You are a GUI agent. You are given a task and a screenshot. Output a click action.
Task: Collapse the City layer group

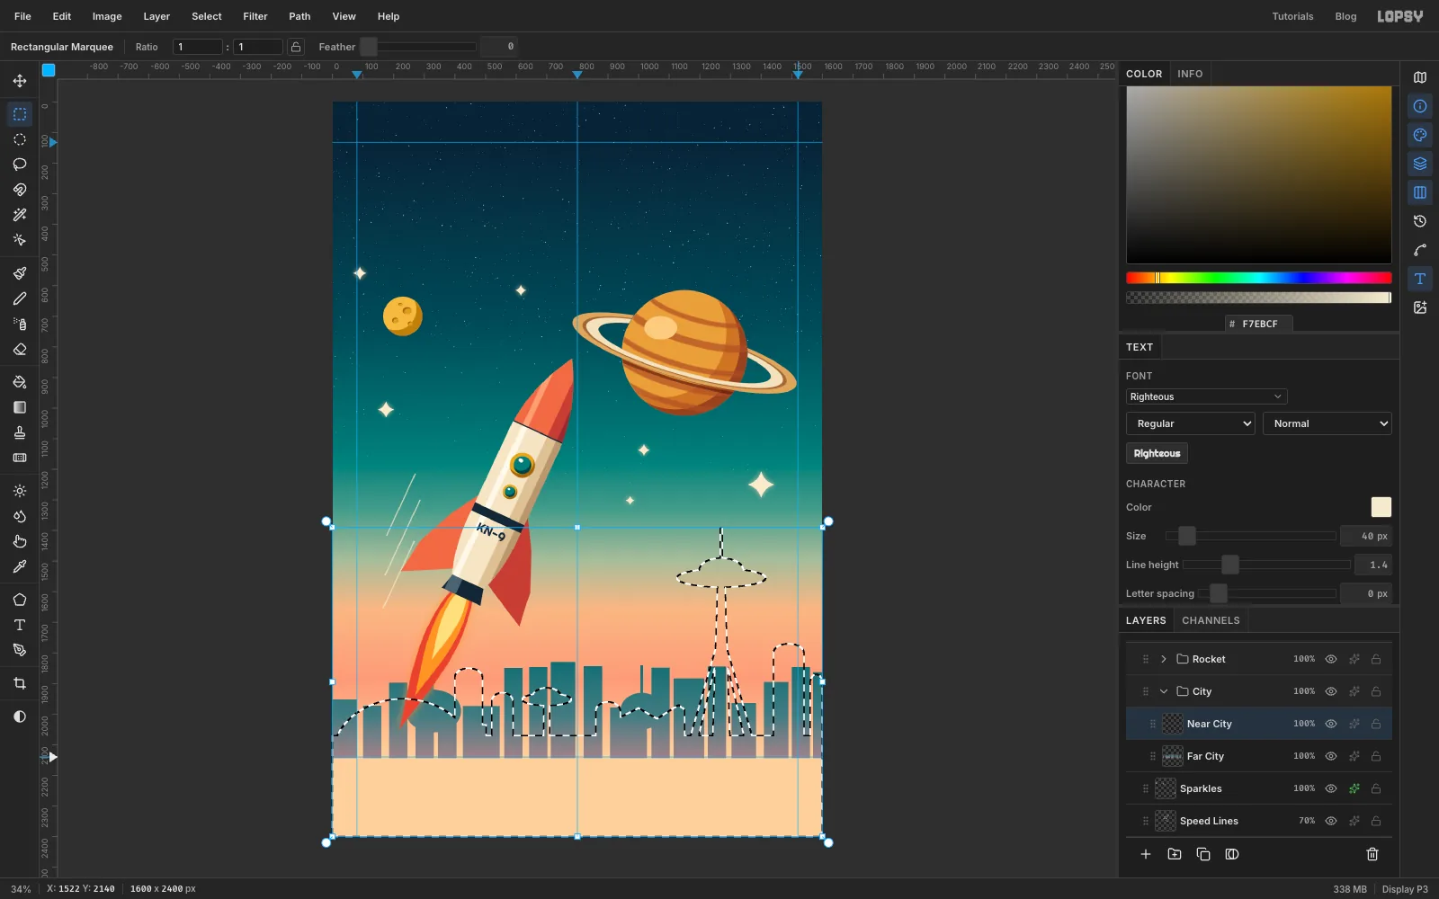point(1164,691)
